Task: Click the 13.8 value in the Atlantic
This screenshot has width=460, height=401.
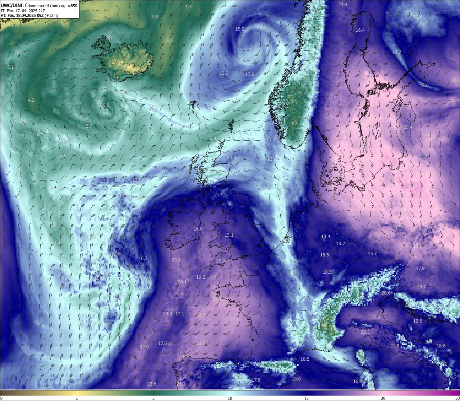Action: (105, 181)
